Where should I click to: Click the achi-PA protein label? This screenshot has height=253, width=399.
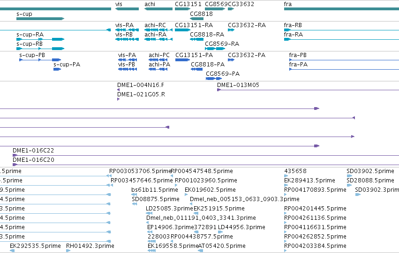(159, 65)
